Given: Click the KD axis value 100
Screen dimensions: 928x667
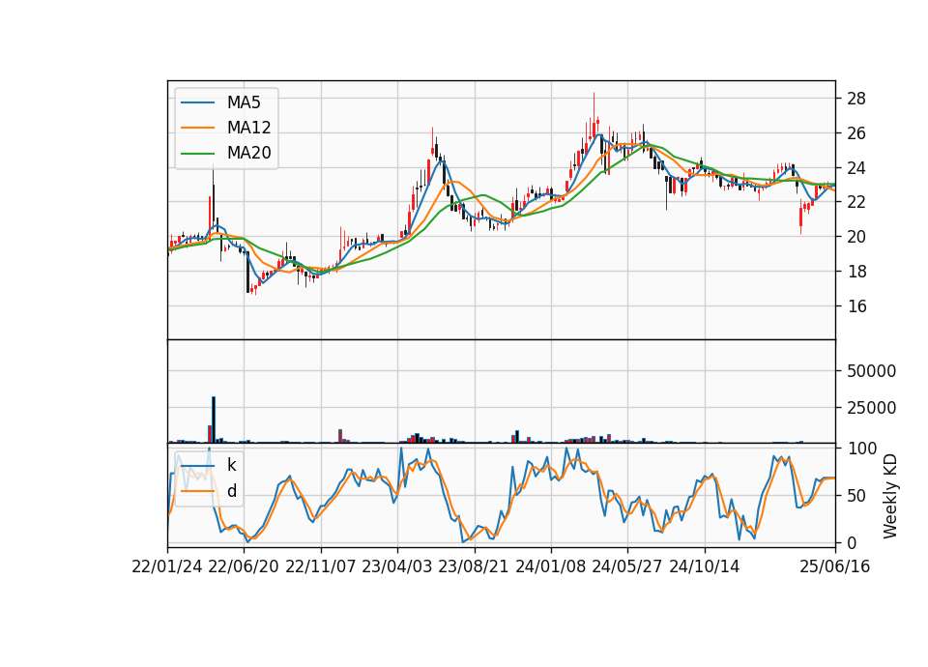Looking at the screenshot, I should point(861,449).
